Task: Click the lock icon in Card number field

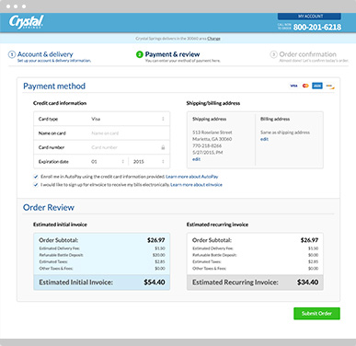Action: (x=163, y=147)
